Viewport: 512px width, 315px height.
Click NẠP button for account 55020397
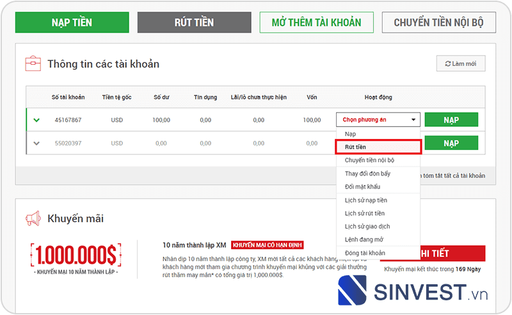tap(451, 143)
